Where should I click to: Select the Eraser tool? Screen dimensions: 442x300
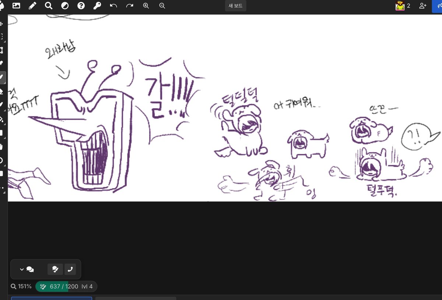(x=2, y=91)
